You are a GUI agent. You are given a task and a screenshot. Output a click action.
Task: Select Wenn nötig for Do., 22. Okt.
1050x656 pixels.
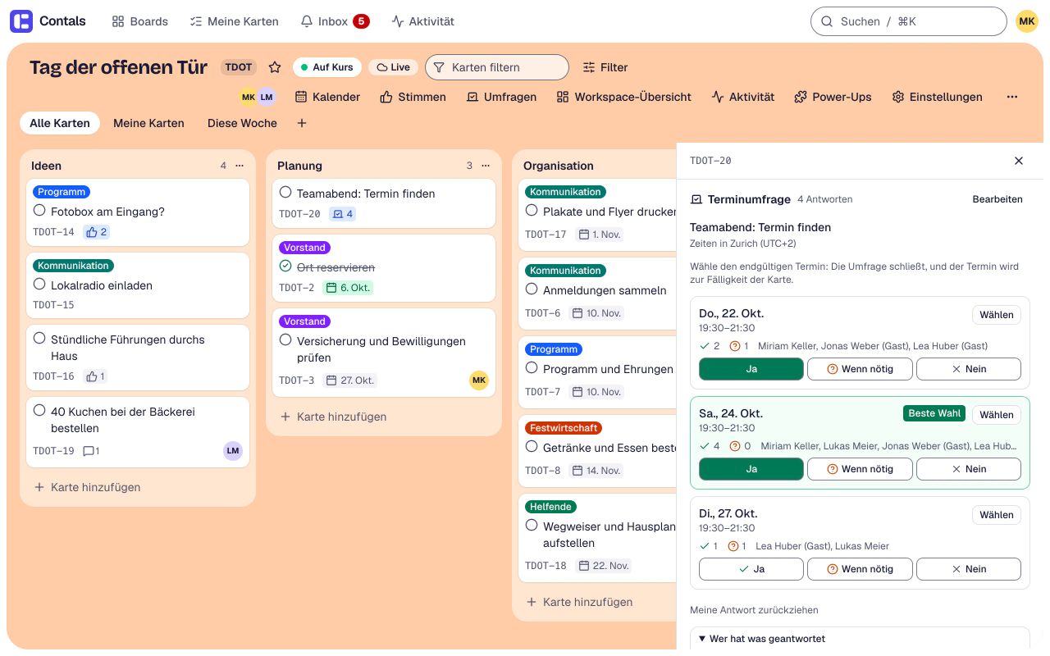tap(860, 369)
